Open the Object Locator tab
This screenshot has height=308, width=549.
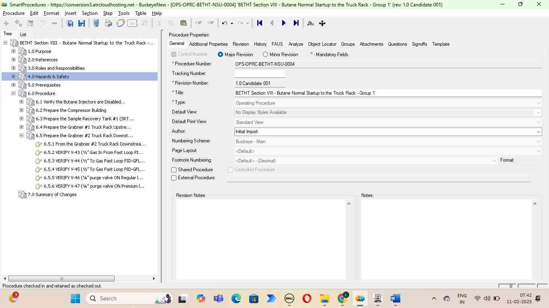[x=322, y=44]
